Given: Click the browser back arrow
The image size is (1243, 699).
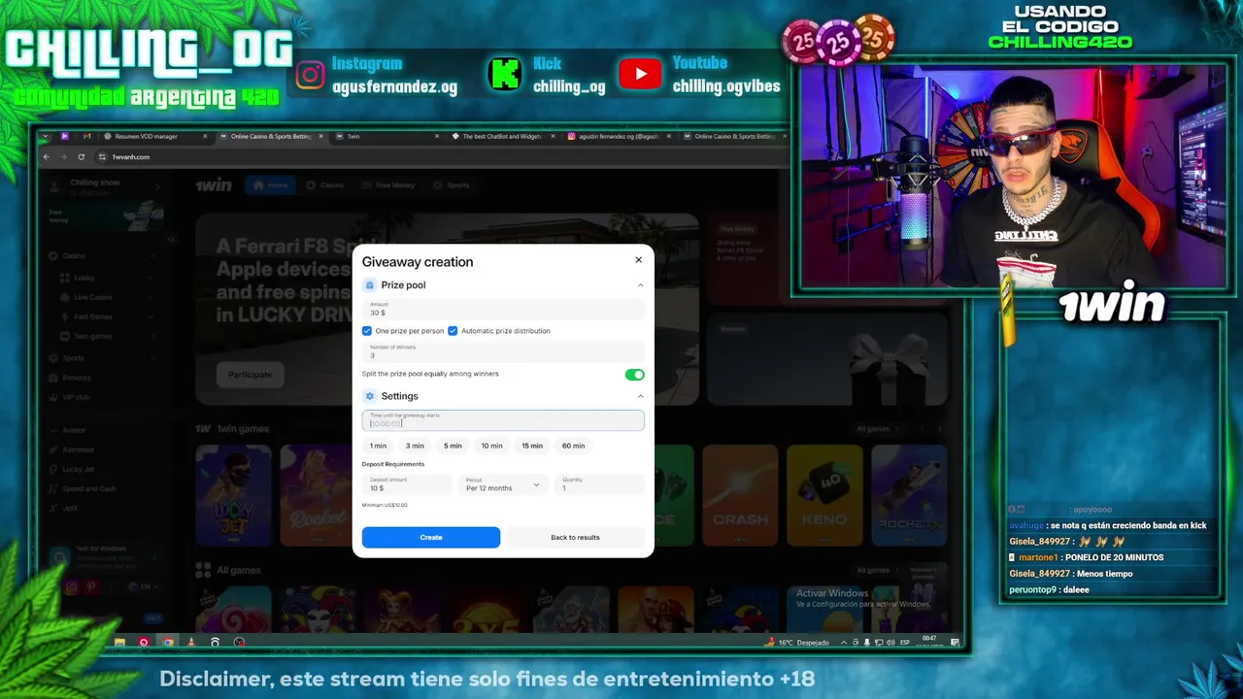Looking at the screenshot, I should [46, 156].
